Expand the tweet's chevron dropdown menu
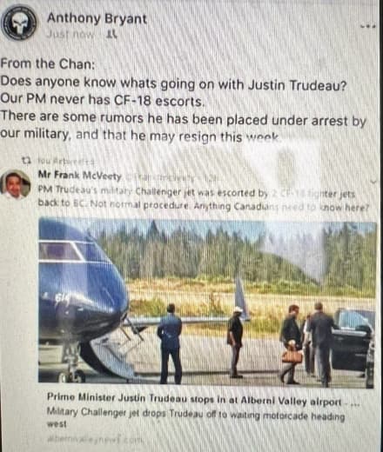This screenshot has width=383, height=452. 374,182
